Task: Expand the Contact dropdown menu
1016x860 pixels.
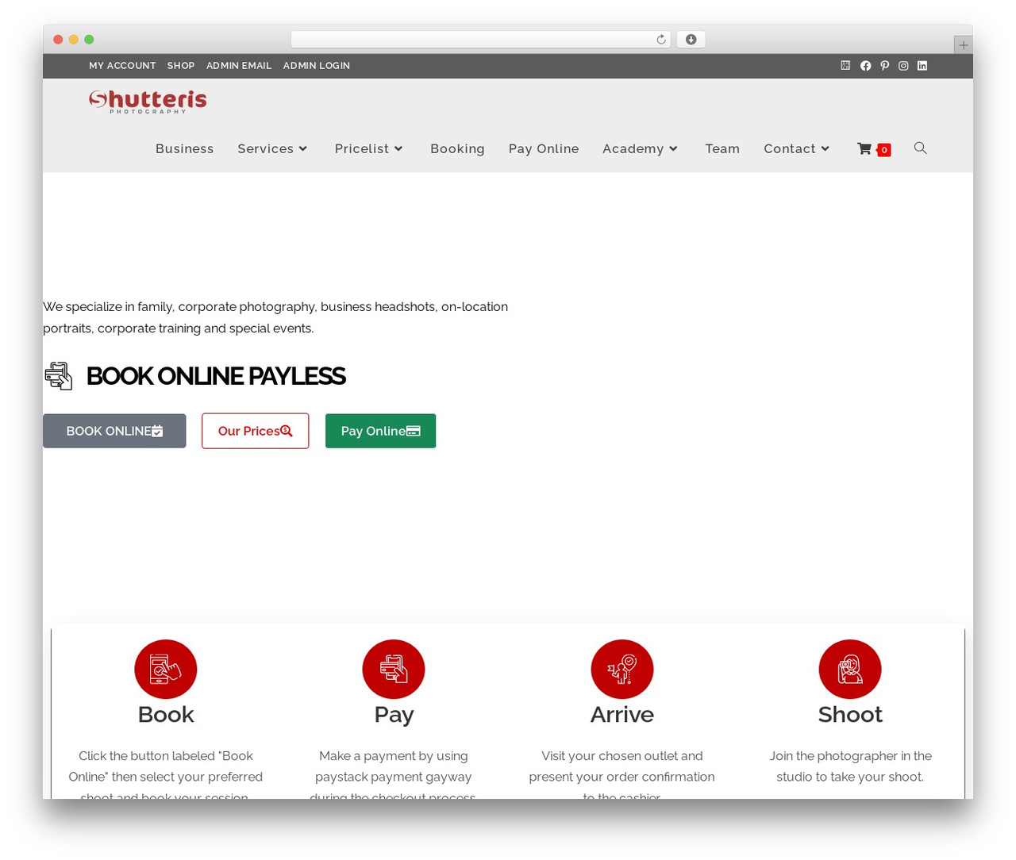Action: 797,148
